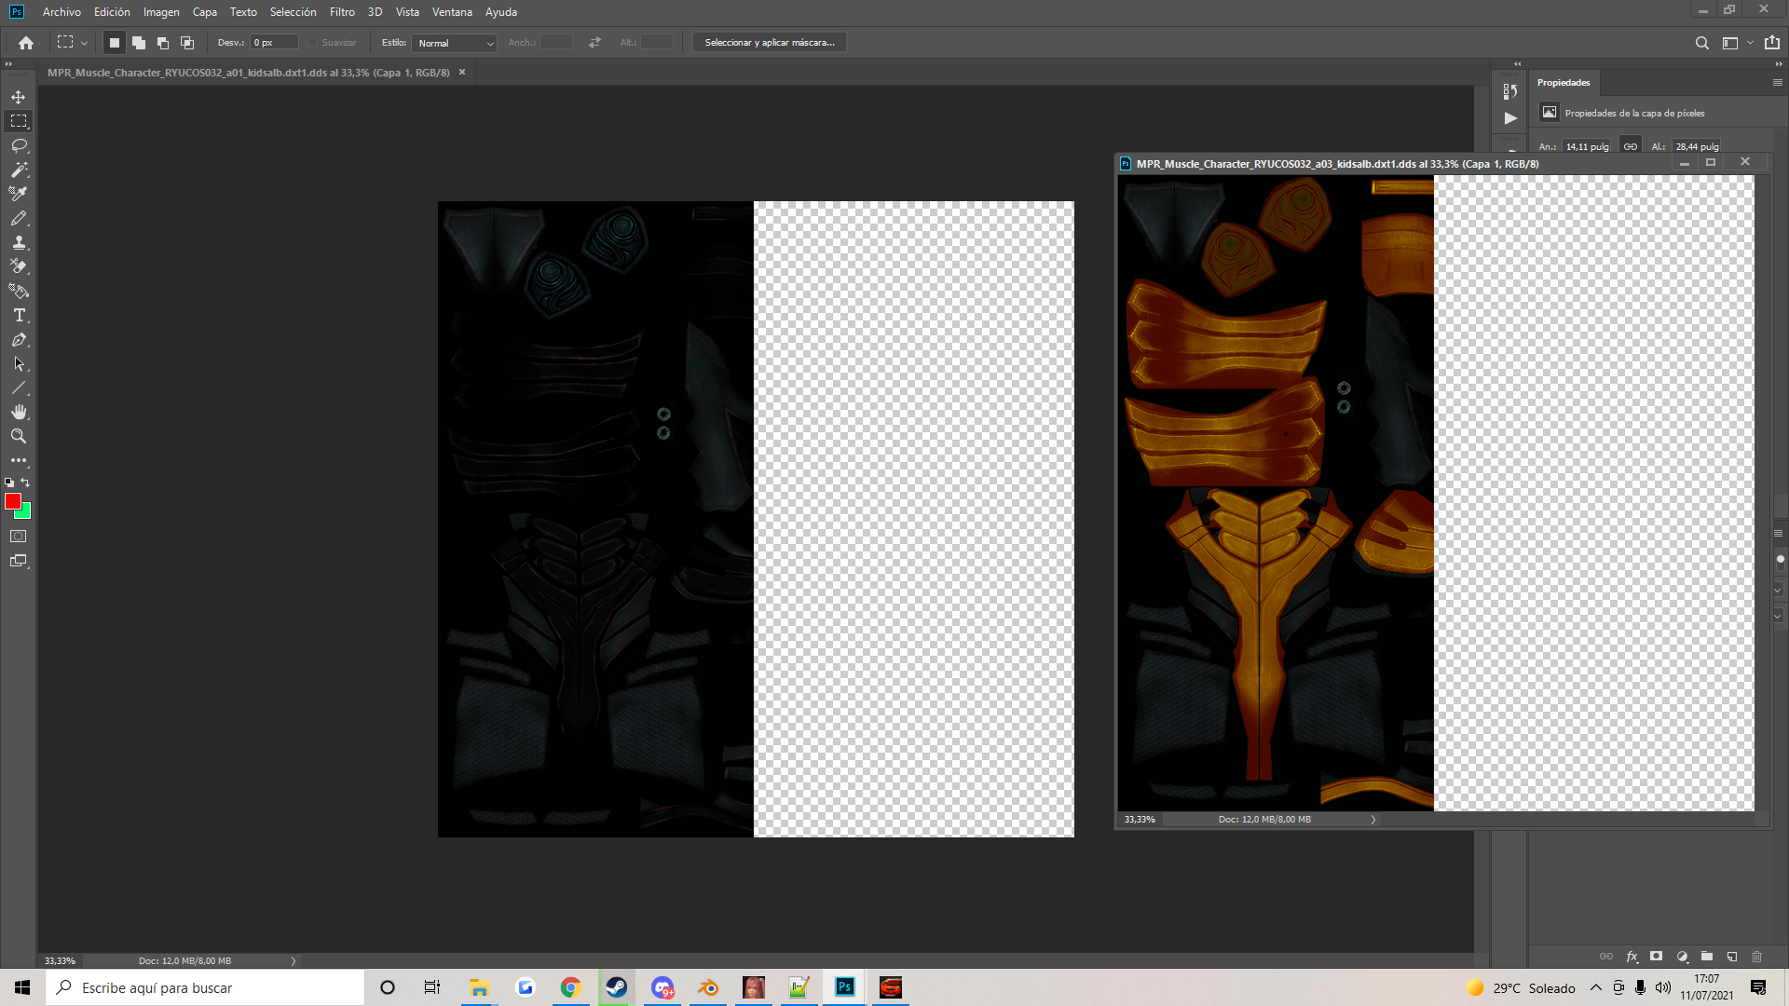Screen dimensions: 1789x1006
Task: Select the Path Selection tool
Action: (19, 363)
